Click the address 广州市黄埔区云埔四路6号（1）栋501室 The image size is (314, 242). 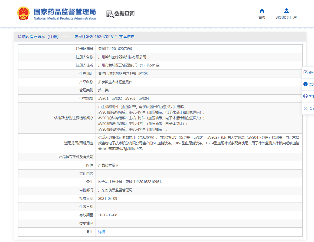click(x=129, y=65)
